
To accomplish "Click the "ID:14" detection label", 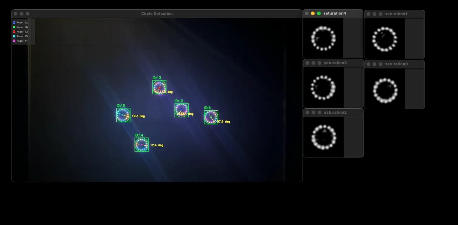I will pyautogui.click(x=139, y=135).
